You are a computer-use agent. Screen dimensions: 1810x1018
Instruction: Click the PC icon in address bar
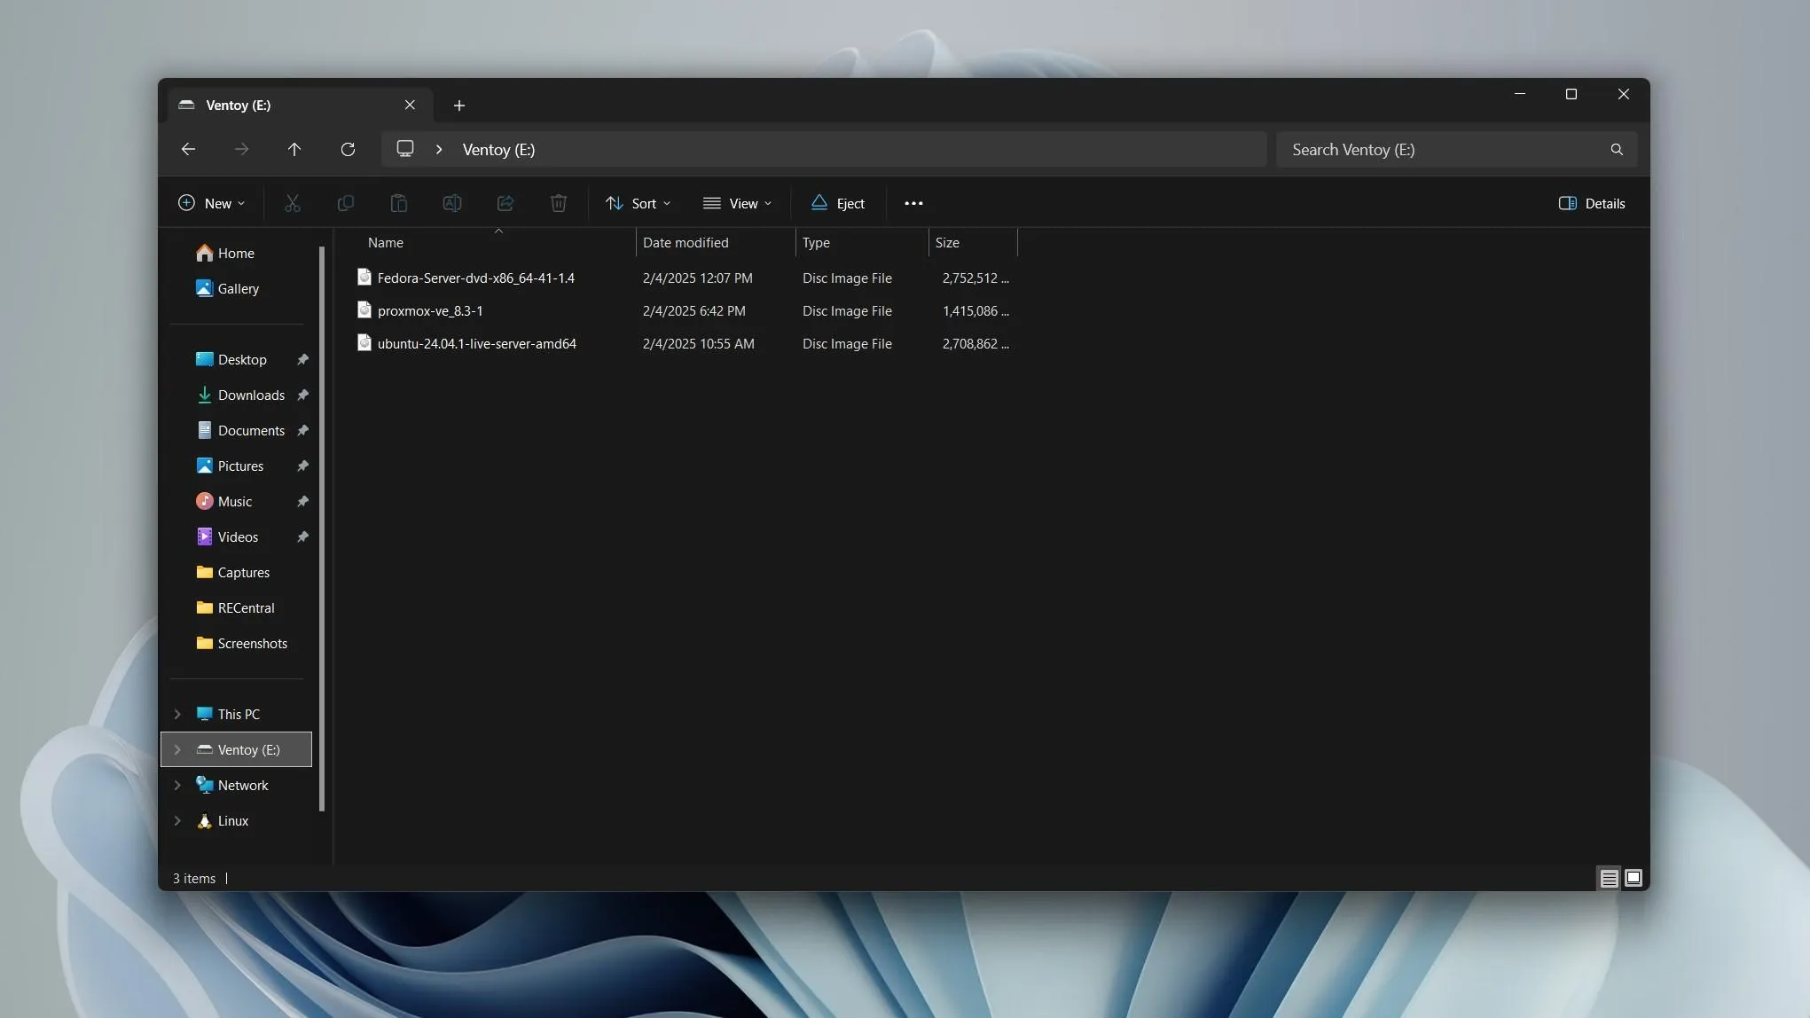coord(405,149)
